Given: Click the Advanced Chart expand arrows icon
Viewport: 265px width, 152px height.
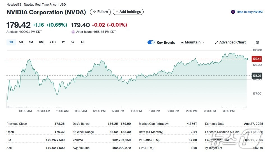Looking at the screenshot, I should tap(216, 42).
